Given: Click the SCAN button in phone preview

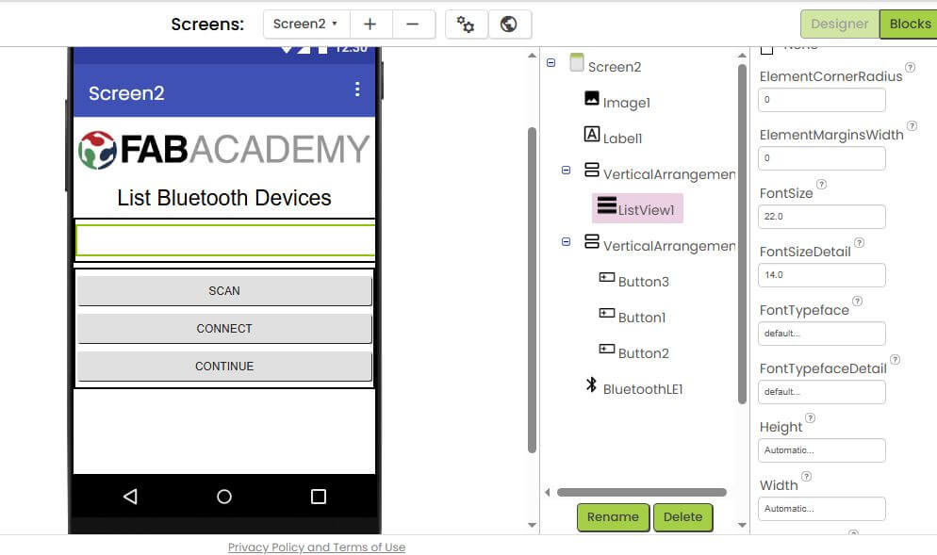Looking at the screenshot, I should [x=224, y=291].
